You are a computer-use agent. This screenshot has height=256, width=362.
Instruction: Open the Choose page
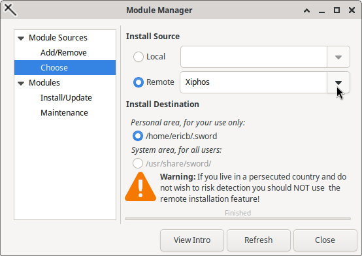point(65,68)
